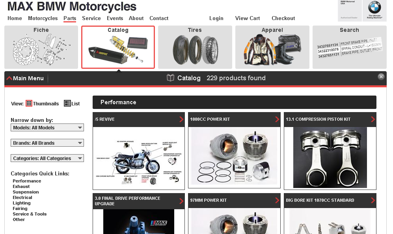Go to View Cart
This screenshot has height=234, width=393.
[x=248, y=18]
